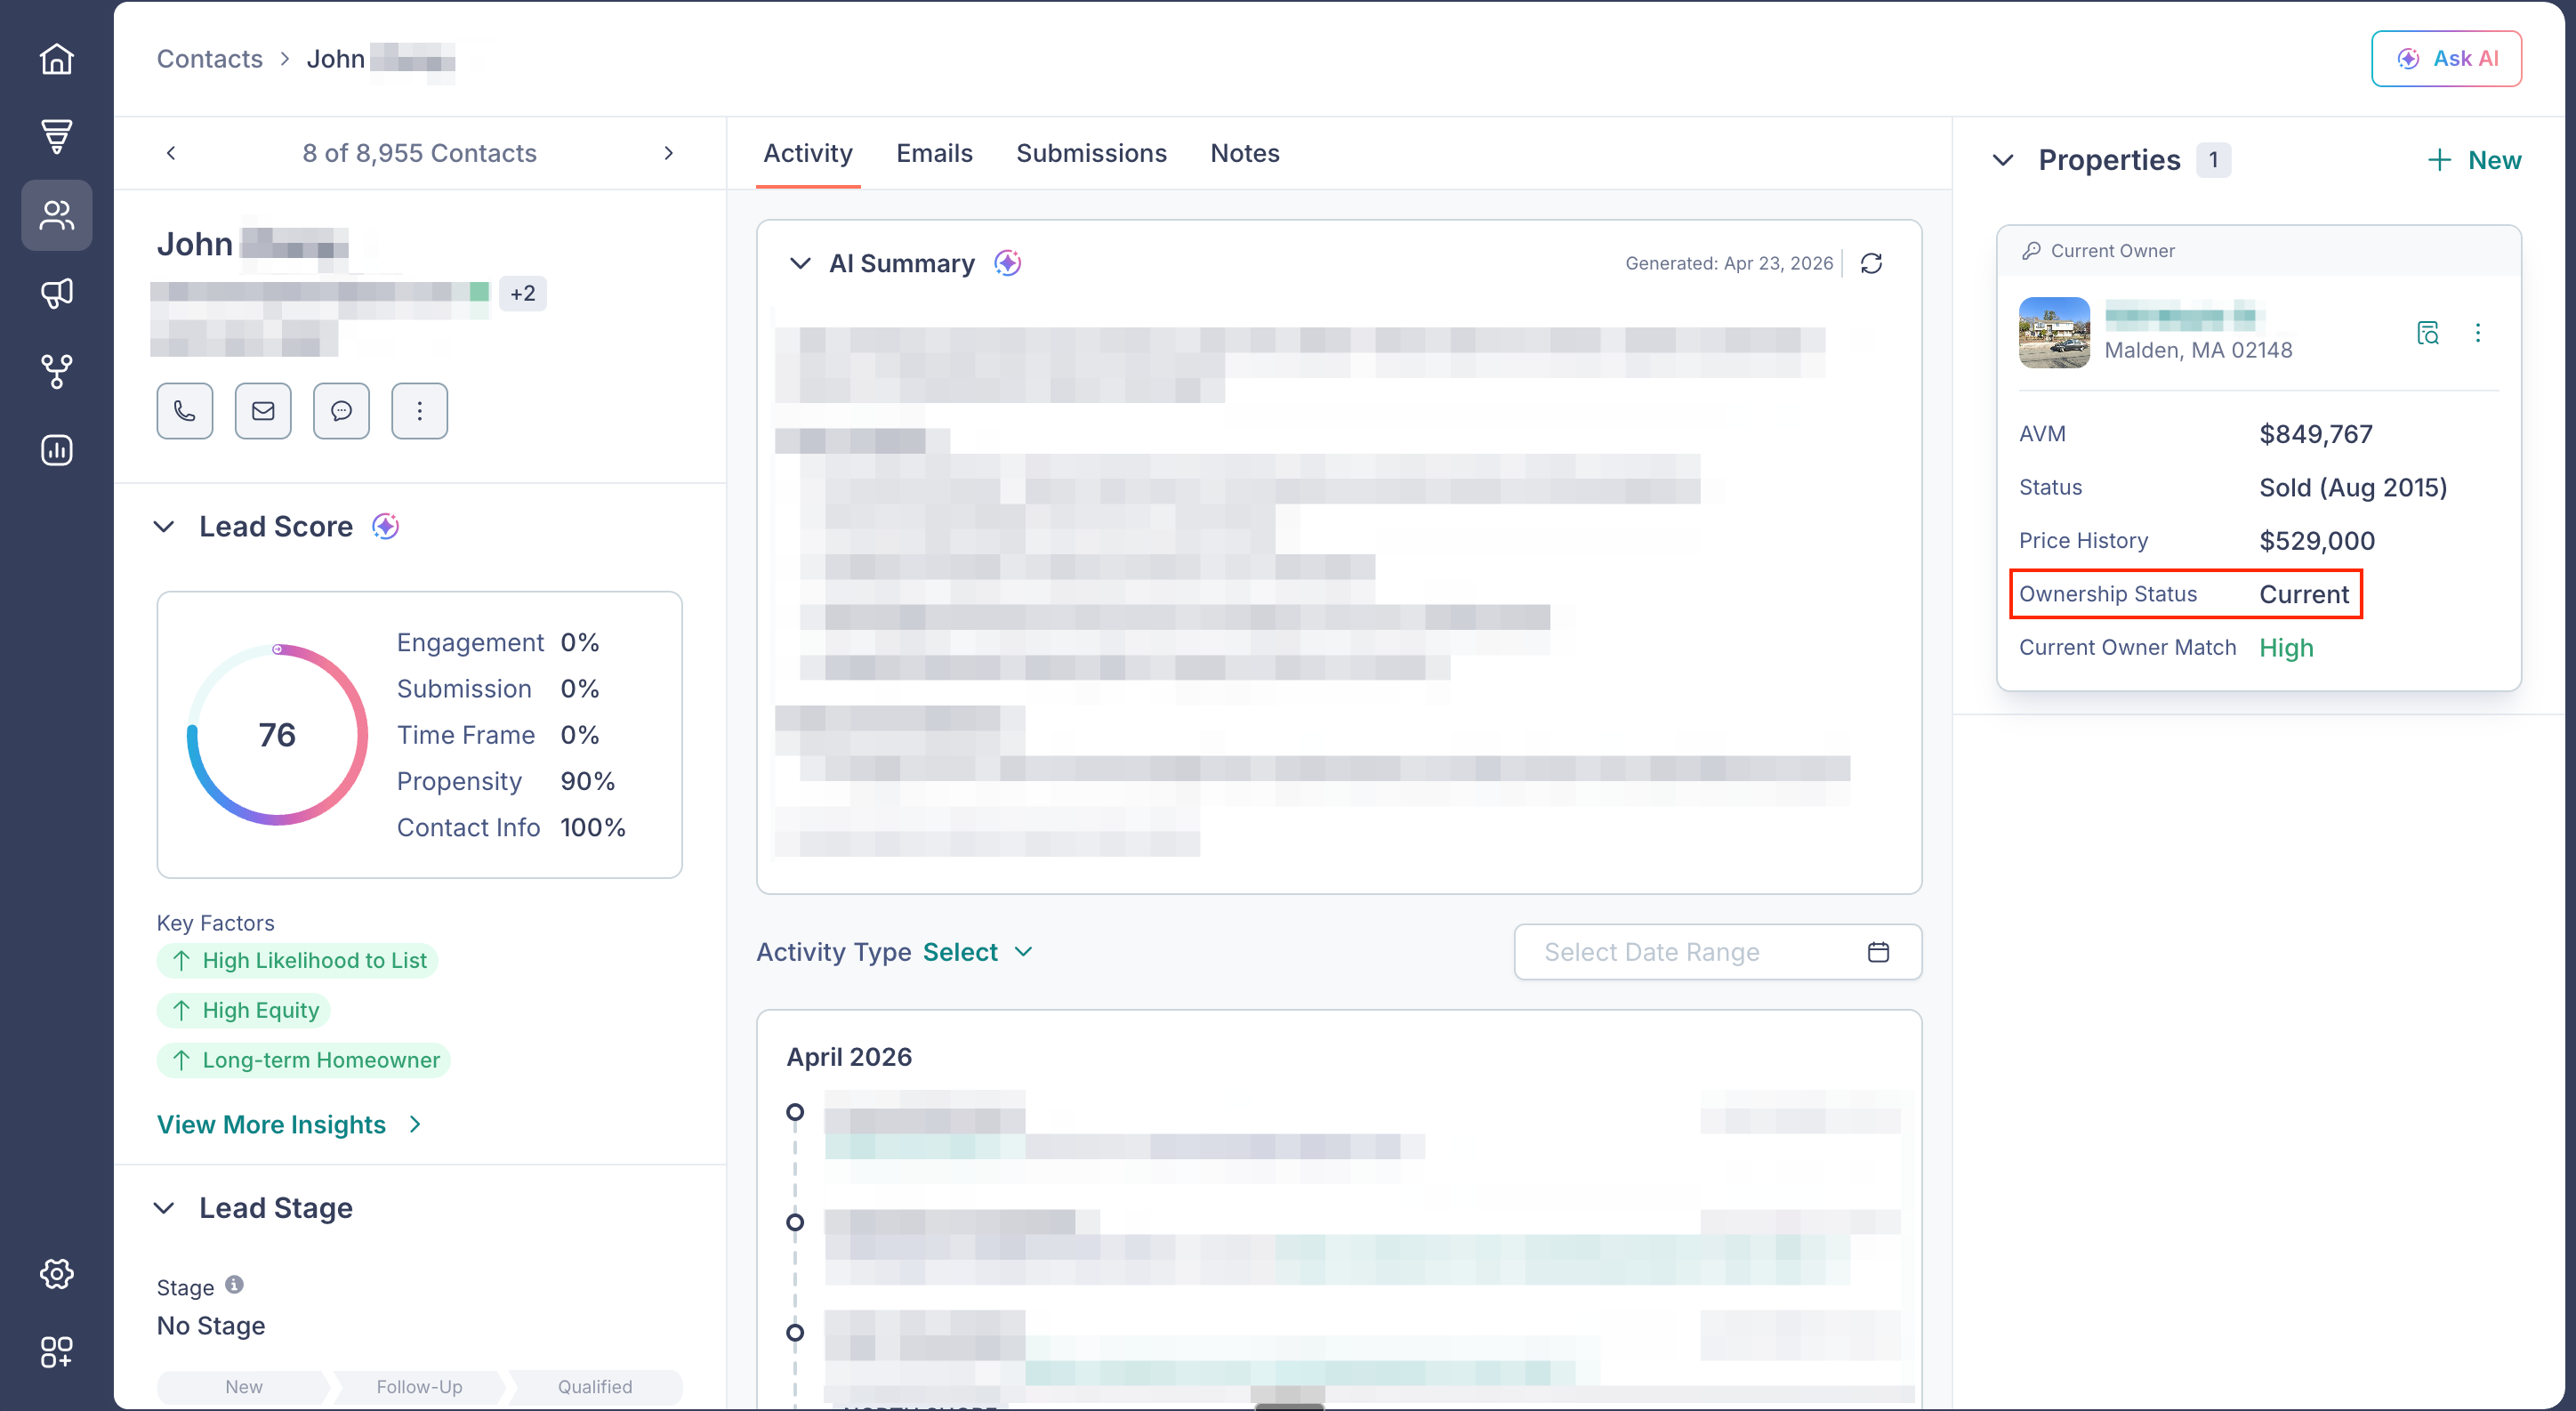
Task: Open the Contacts sidebar icon
Action: click(57, 215)
